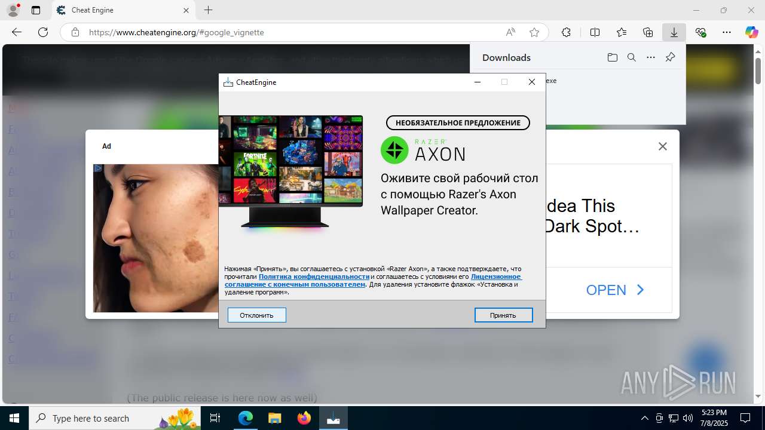Open volume control in system tray
This screenshot has height=430, width=765.
pyautogui.click(x=688, y=418)
